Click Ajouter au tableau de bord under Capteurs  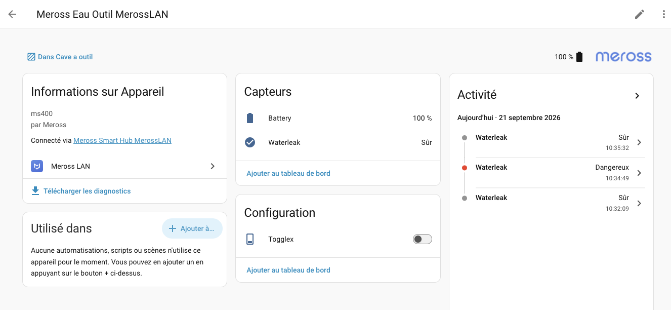tap(288, 173)
